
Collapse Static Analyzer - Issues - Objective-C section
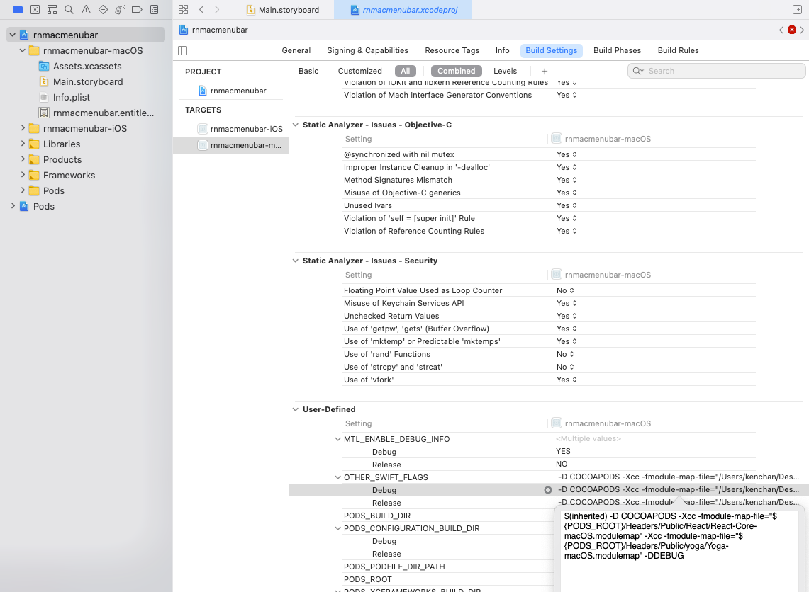(296, 125)
